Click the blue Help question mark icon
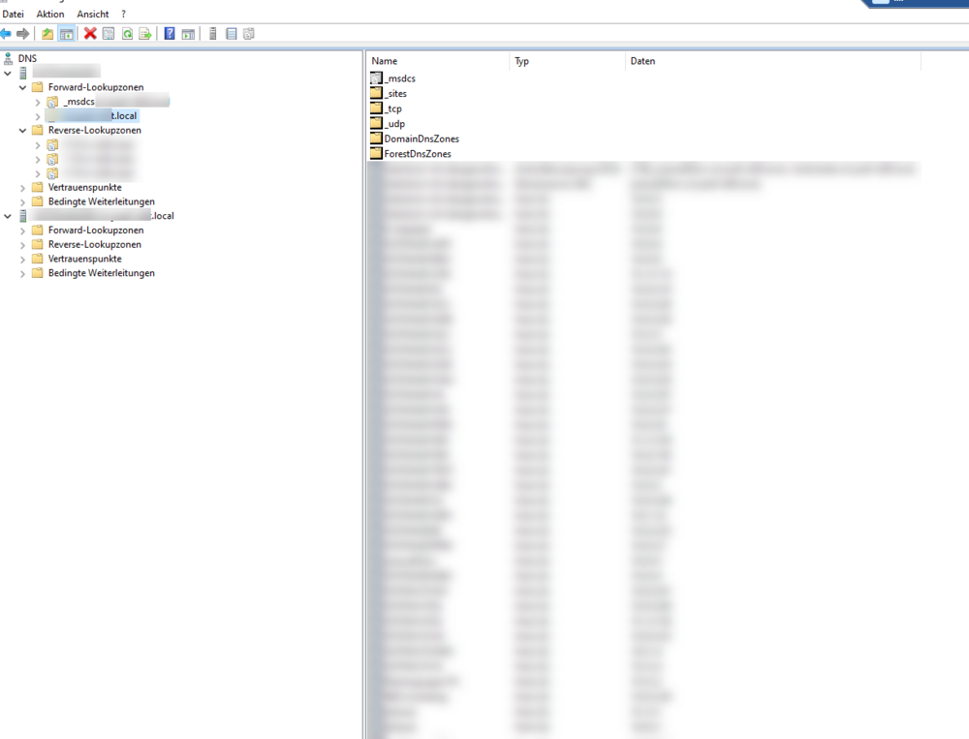969x739 pixels. pyautogui.click(x=170, y=34)
